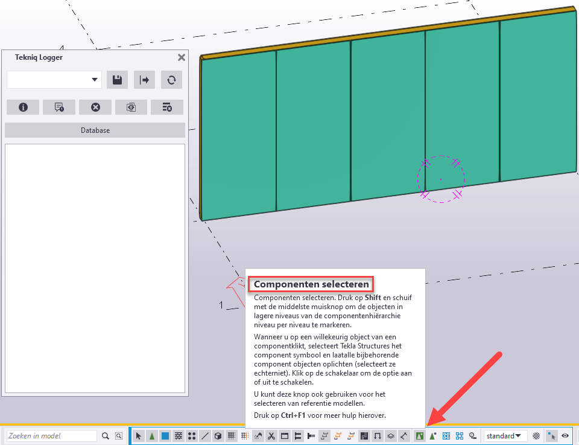Toggle the scissors selection switch in toolbar
This screenshot has width=579, height=445.
(271, 436)
